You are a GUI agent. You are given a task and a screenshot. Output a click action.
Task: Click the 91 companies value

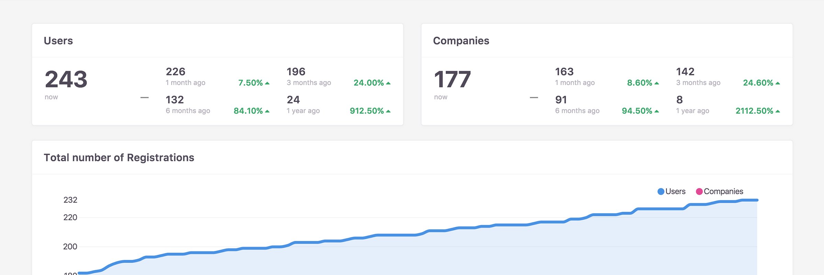coord(561,100)
